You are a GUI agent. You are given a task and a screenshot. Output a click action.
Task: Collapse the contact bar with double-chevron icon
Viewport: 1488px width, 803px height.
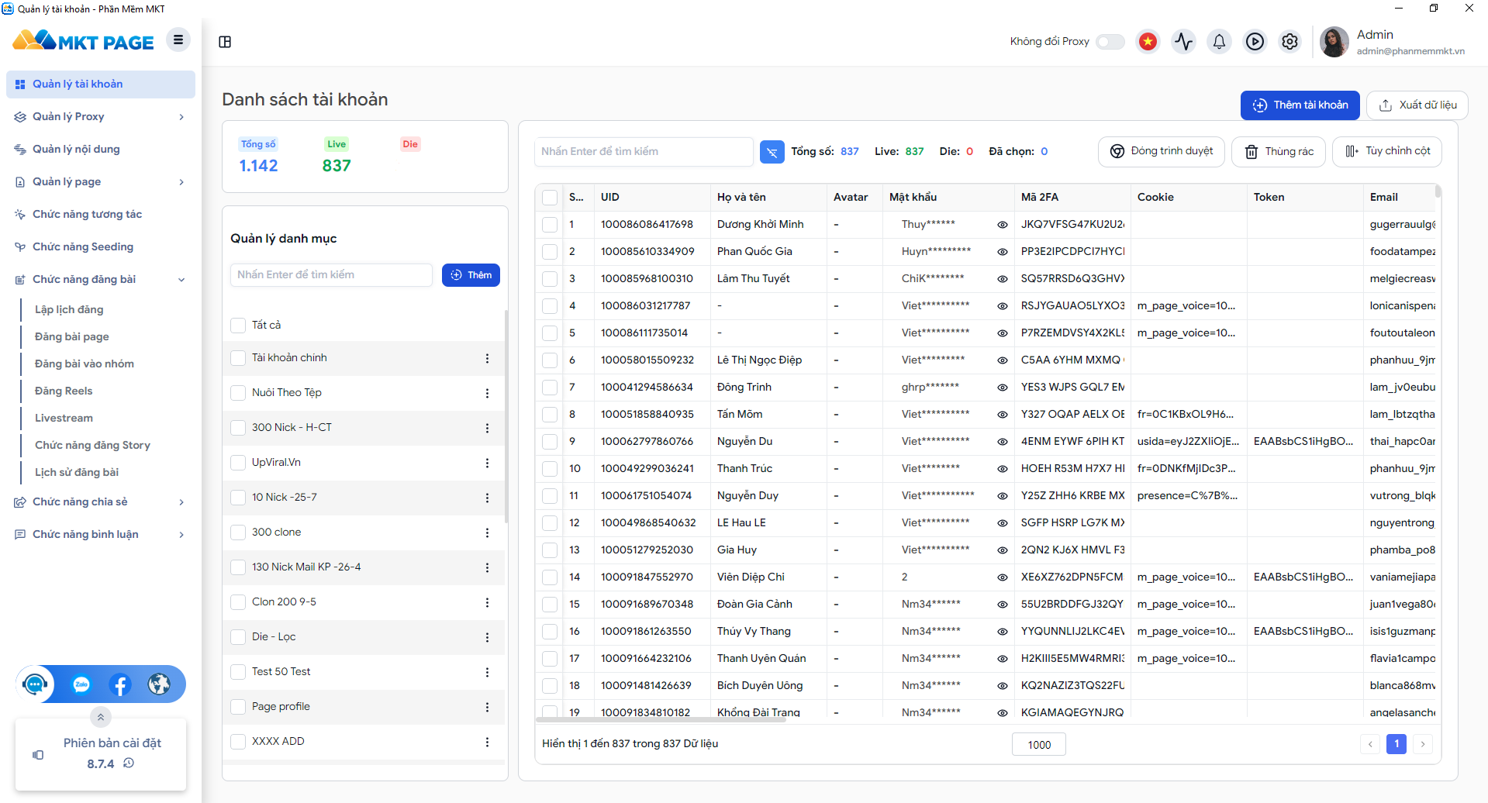[x=101, y=717]
